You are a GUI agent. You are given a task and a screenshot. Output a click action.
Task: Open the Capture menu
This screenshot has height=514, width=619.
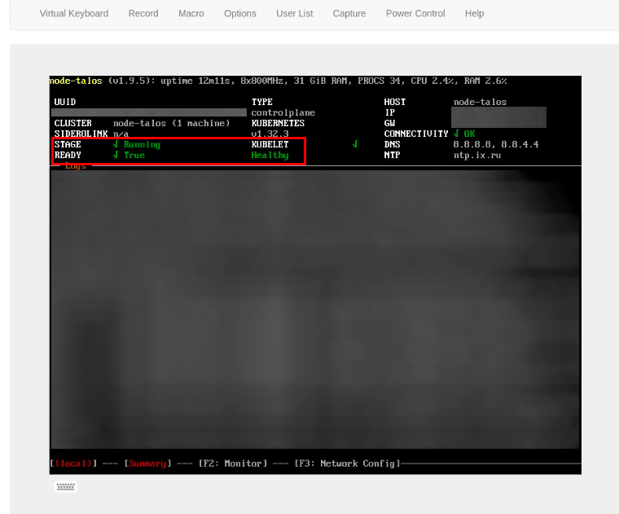click(349, 14)
